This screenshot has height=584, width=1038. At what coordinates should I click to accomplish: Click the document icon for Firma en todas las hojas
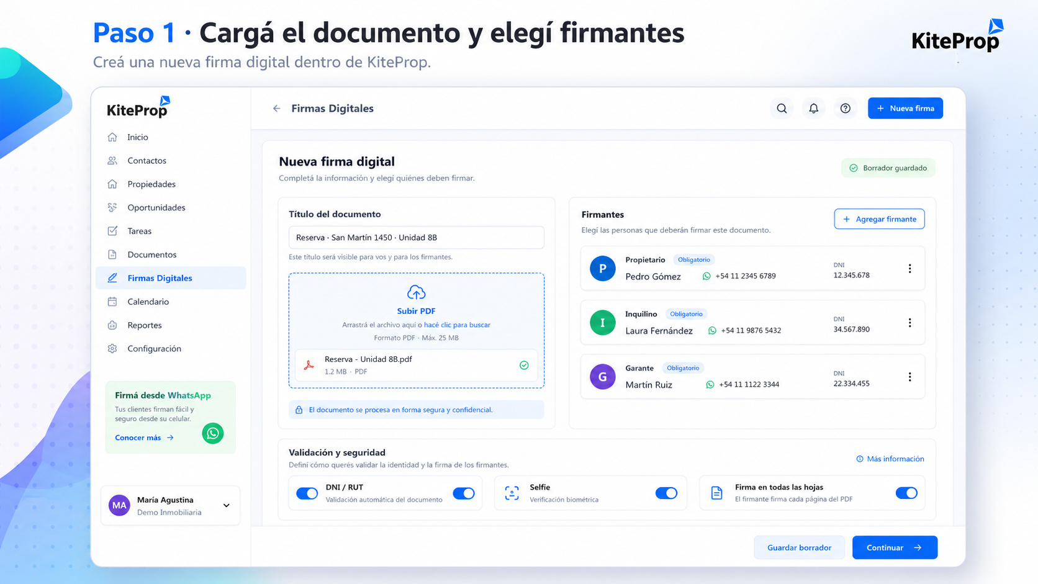click(x=716, y=493)
